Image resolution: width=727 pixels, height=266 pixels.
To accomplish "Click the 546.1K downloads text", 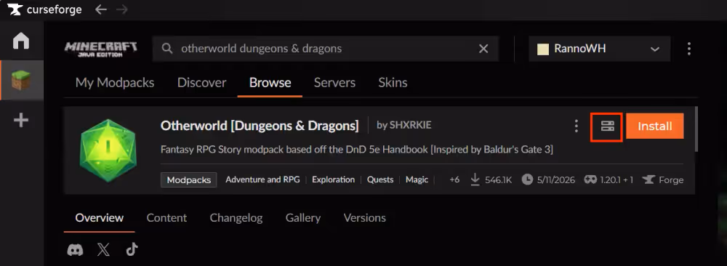I will tap(499, 180).
